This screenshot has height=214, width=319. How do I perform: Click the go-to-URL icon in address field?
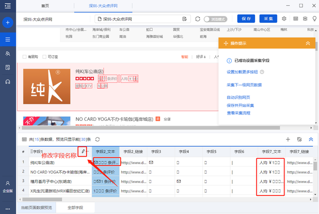[184, 19]
